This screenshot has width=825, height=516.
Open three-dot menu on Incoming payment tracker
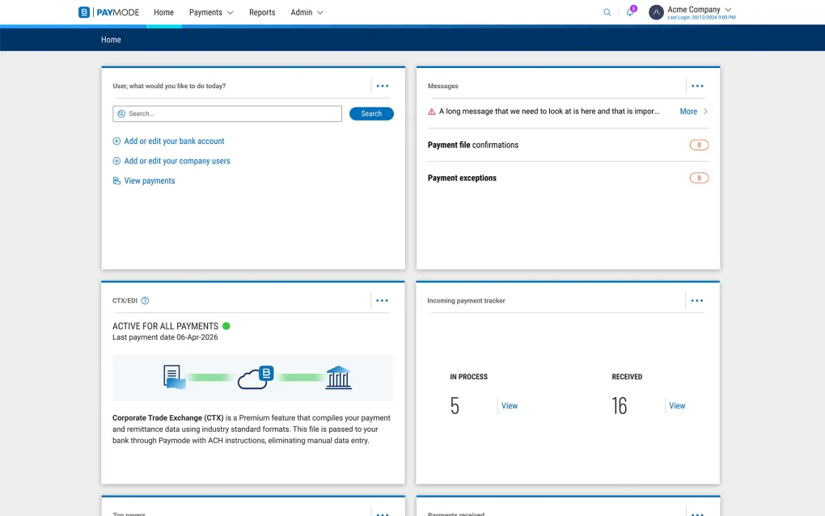[697, 301]
